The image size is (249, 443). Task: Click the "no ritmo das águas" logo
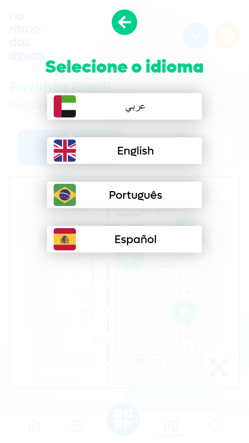27,36
